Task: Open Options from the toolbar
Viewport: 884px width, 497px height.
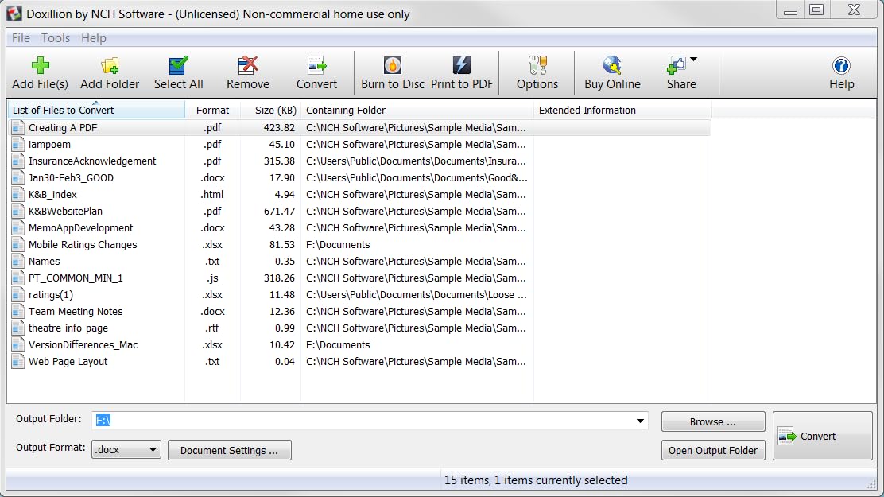Action: [x=537, y=73]
